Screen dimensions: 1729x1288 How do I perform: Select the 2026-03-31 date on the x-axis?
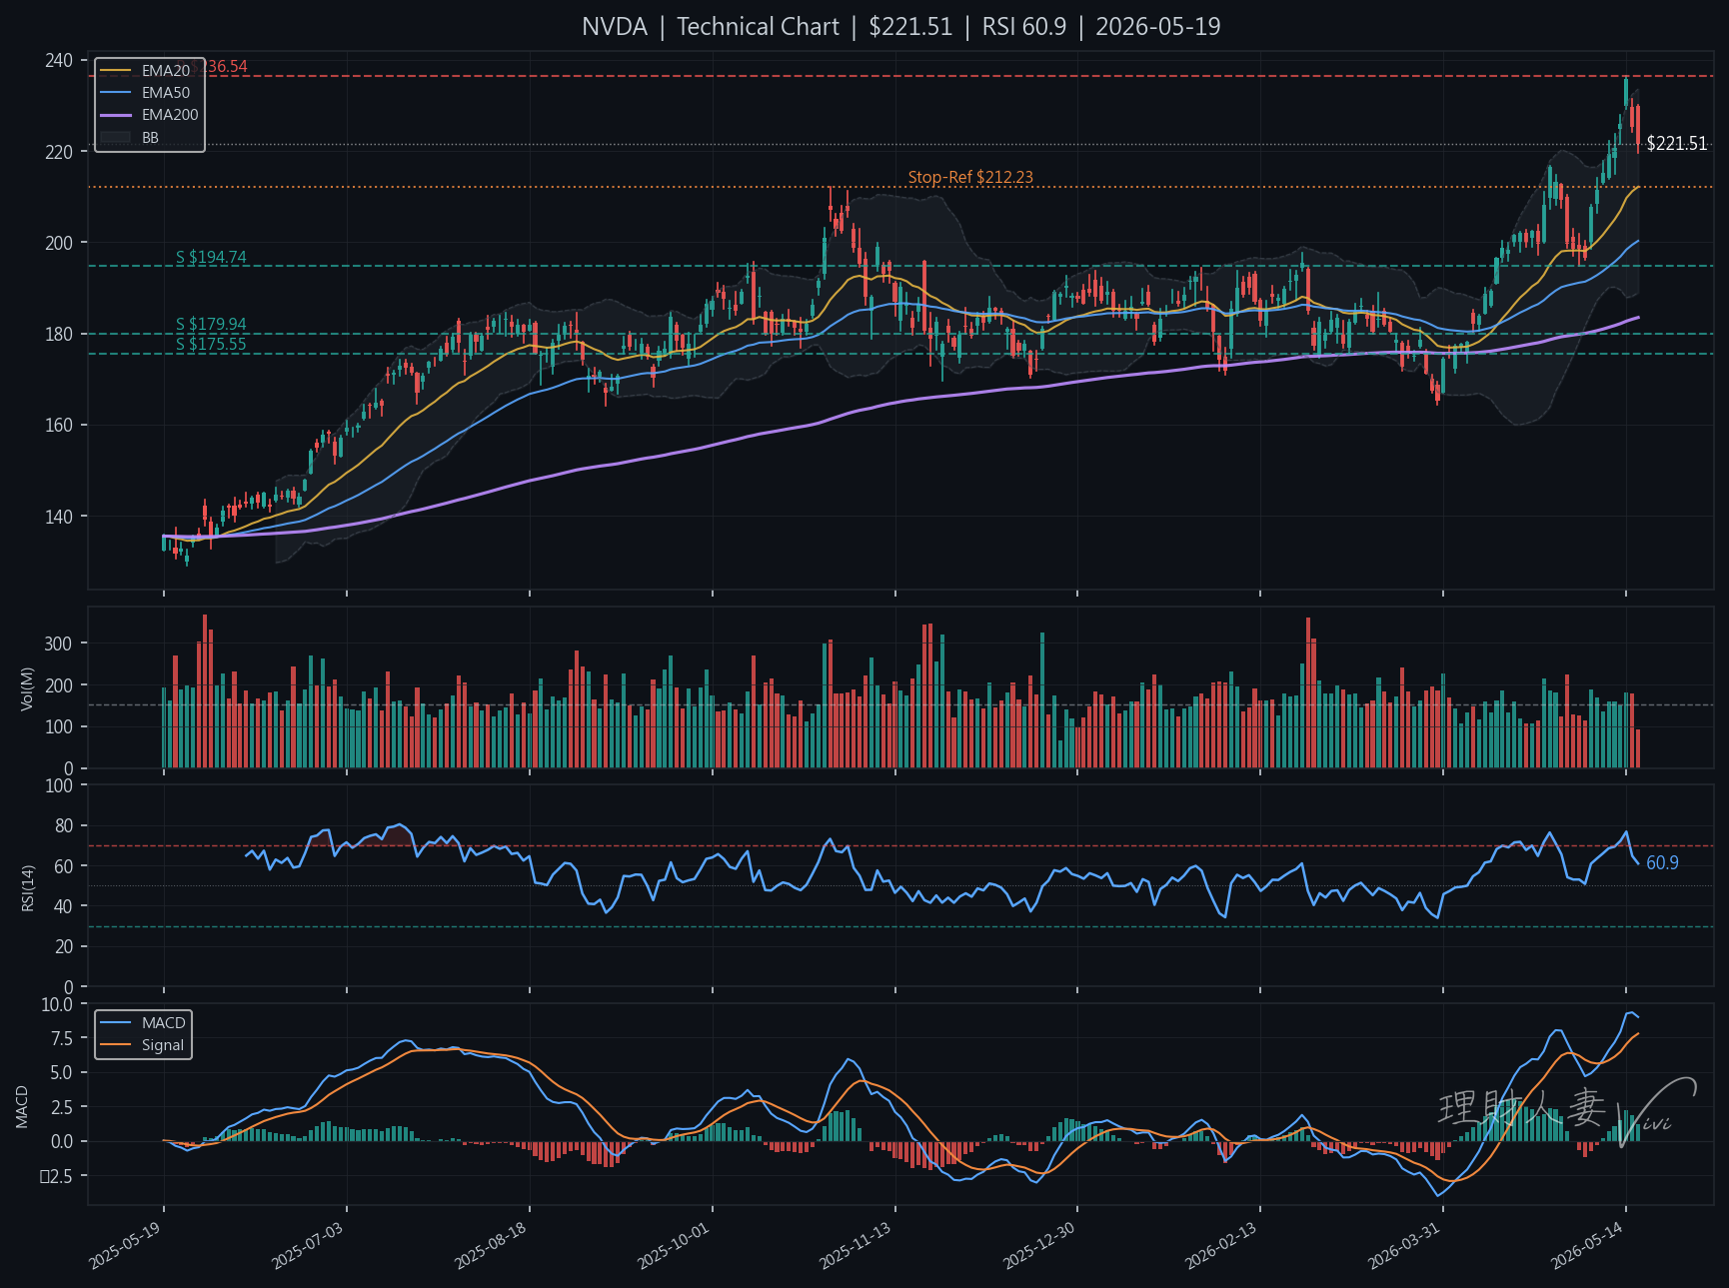[1404, 1245]
